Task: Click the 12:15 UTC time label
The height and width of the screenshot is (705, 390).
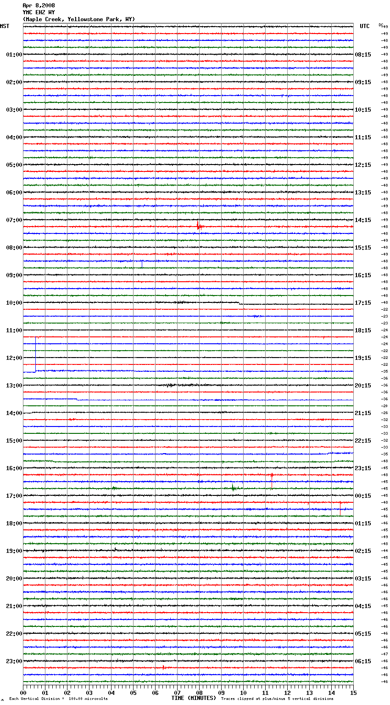Action: [363, 165]
